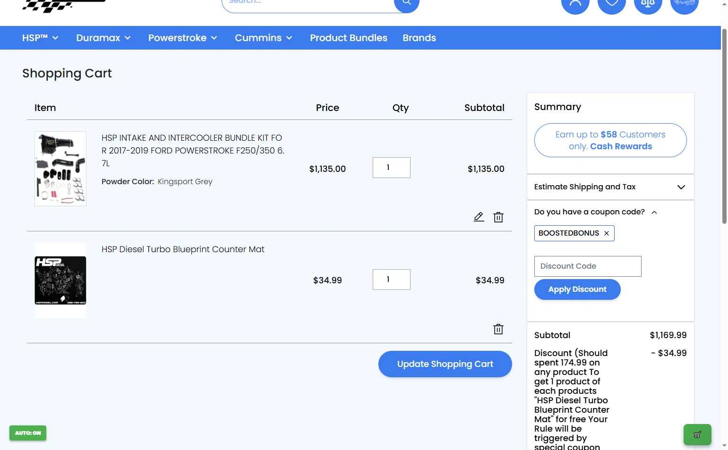Image resolution: width=728 pixels, height=450 pixels.
Task: Open the Counter Mat product thumbnail
Action: [x=60, y=280]
